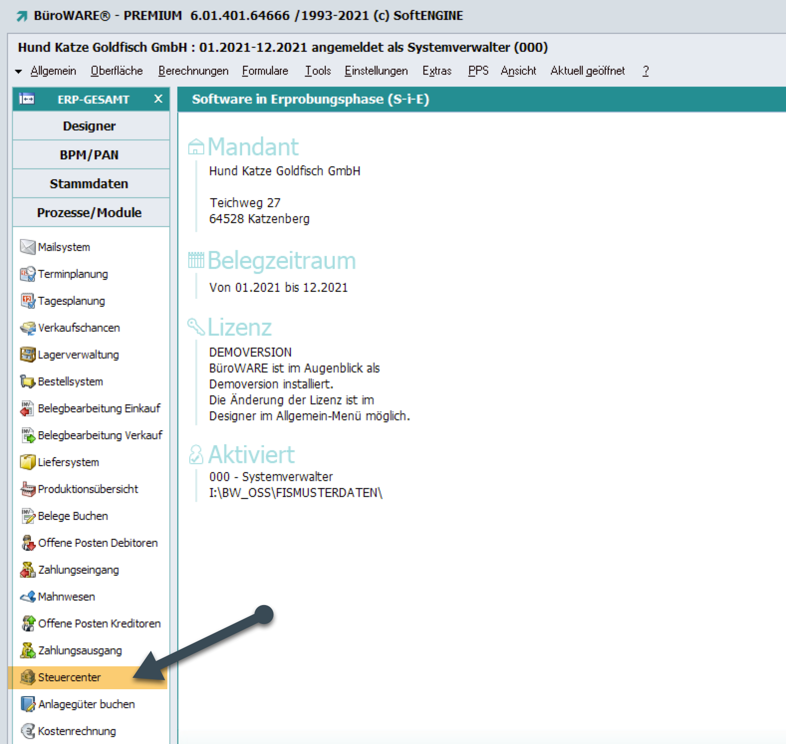Open the Aktuell geöffnet menu

tap(587, 71)
